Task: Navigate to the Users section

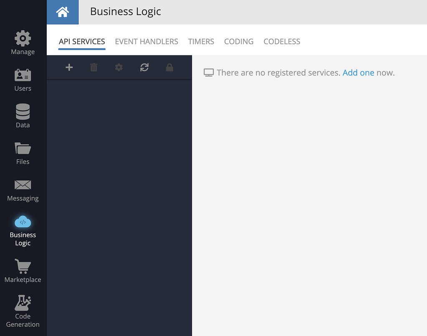Action: tap(23, 79)
